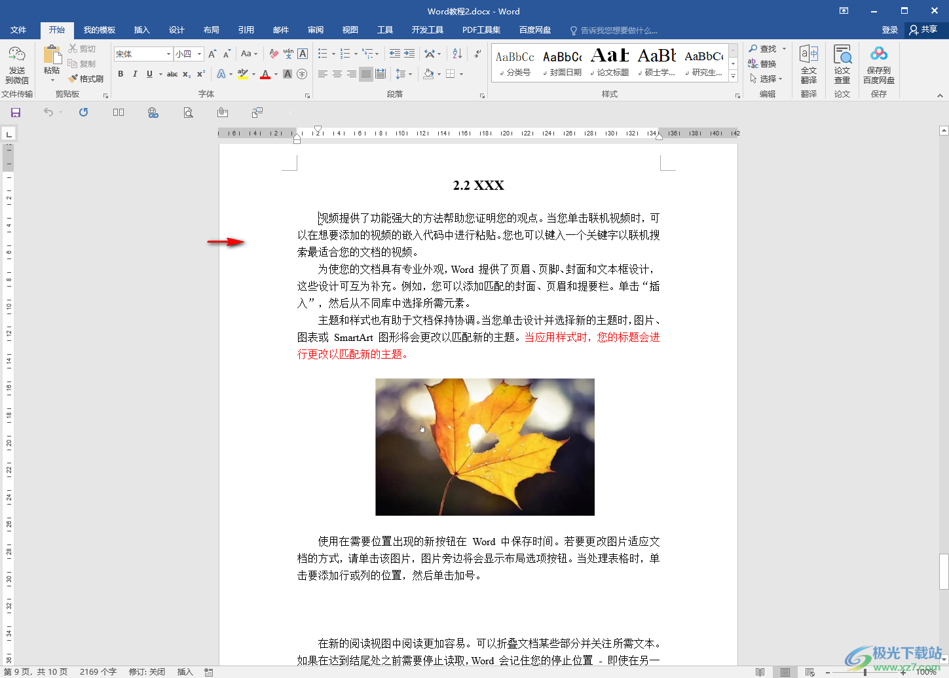This screenshot has height=678, width=949.
Task: Toggle underline formatting
Action: click(x=149, y=74)
